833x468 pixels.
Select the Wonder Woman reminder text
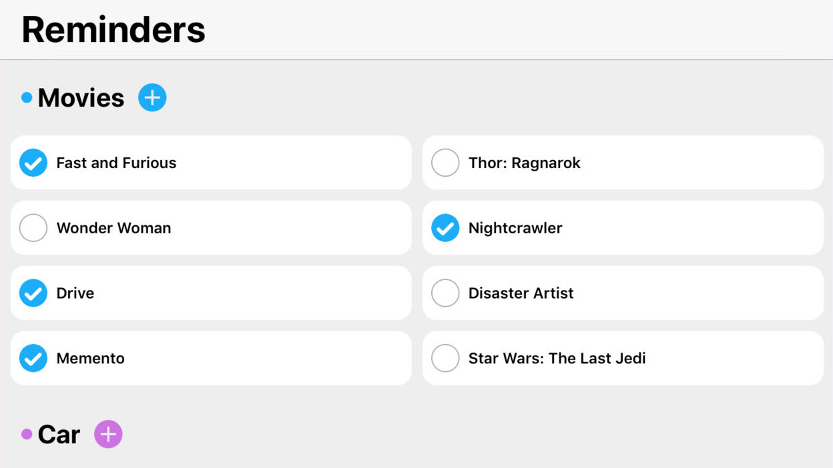click(x=113, y=228)
